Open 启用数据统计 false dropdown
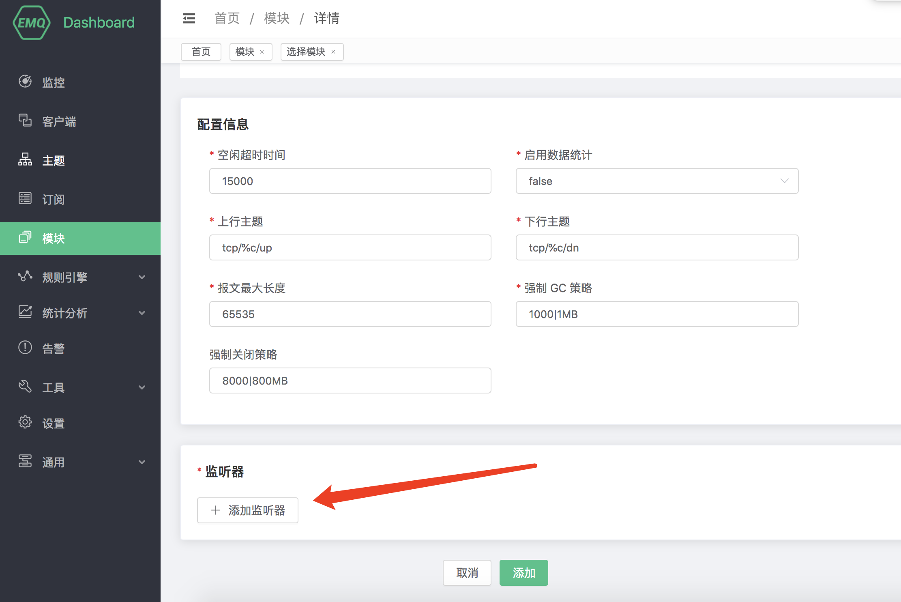 click(x=656, y=181)
